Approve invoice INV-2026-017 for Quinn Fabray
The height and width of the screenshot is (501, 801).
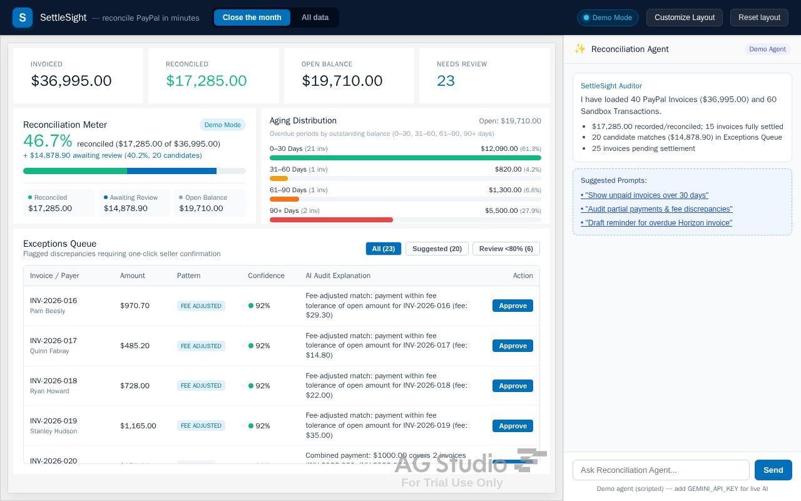click(x=513, y=346)
